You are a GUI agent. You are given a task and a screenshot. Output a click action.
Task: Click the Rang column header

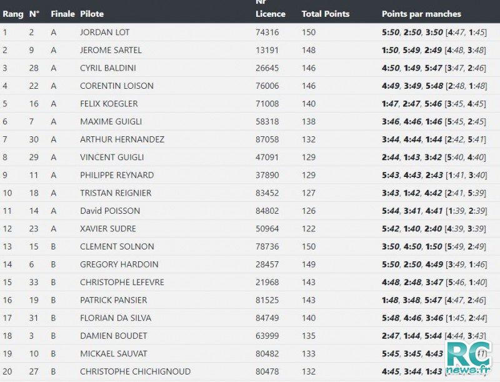click(13, 14)
